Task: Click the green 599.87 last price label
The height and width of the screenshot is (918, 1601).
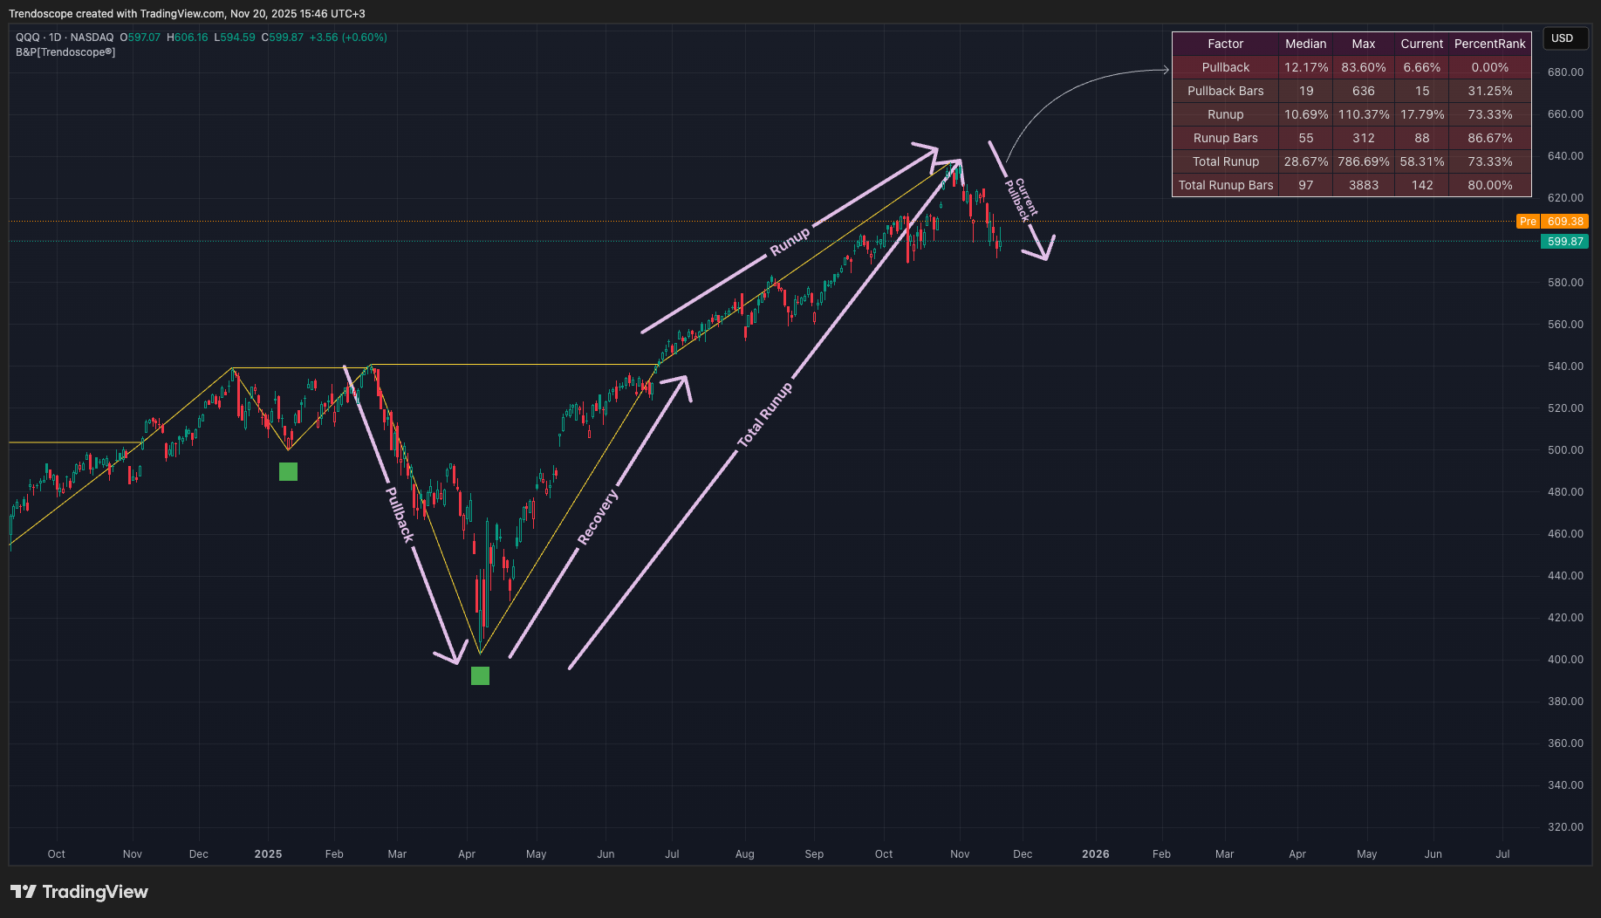Action: pyautogui.click(x=1565, y=242)
